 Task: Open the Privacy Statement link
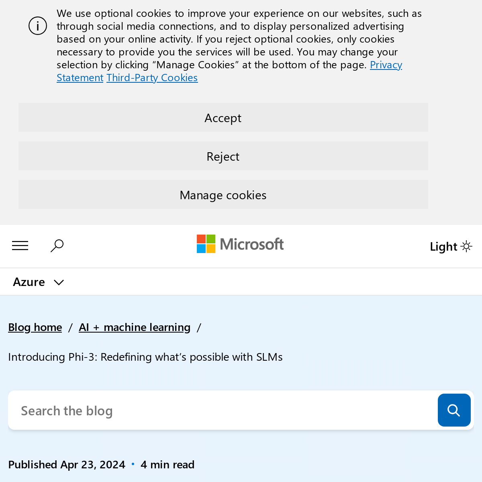point(386,65)
